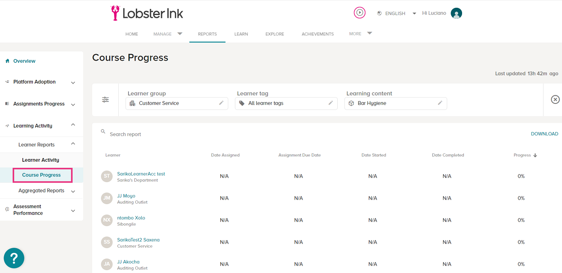Switch to the EXPLORE tab

(275, 34)
